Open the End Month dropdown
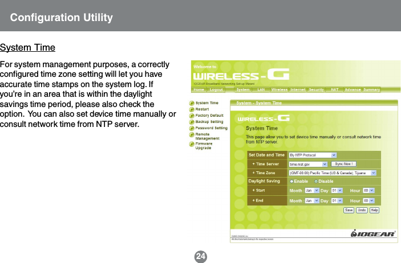 point(312,201)
